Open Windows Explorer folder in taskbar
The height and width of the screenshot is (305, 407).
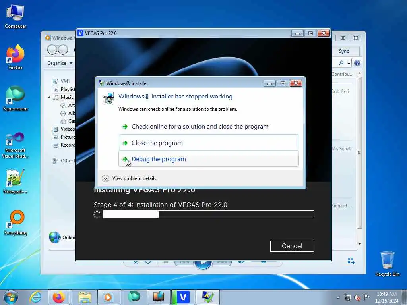85,297
